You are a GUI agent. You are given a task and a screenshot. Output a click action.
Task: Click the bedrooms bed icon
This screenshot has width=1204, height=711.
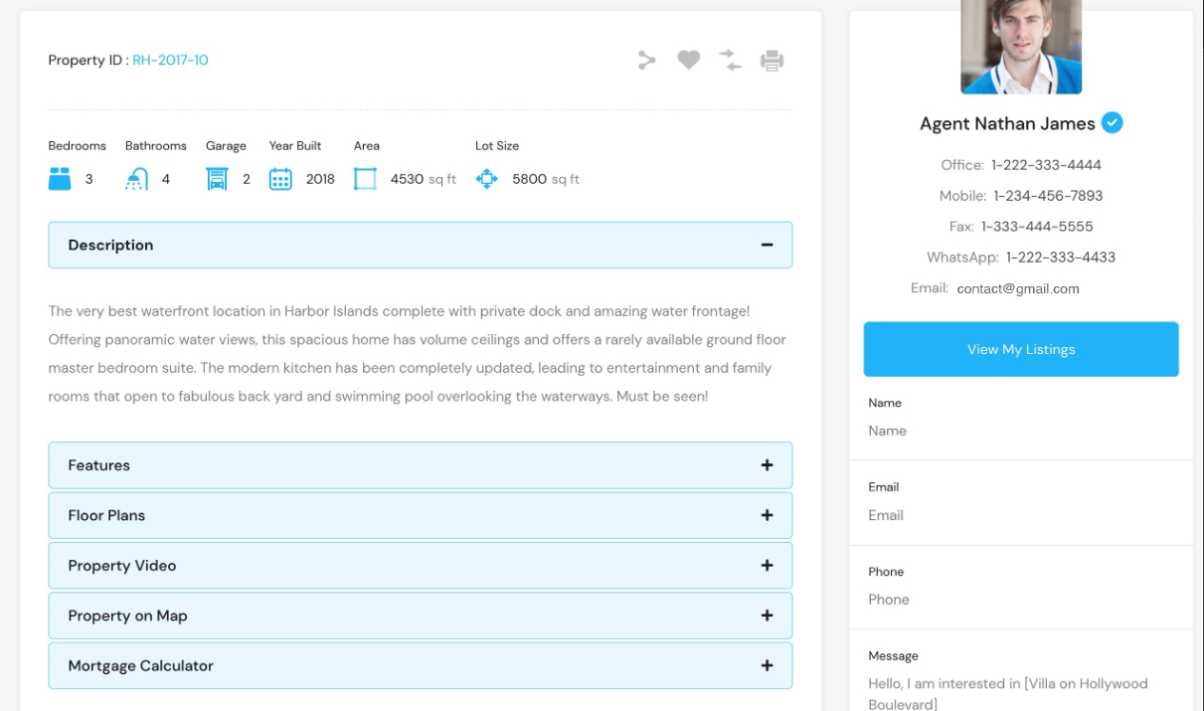(61, 179)
